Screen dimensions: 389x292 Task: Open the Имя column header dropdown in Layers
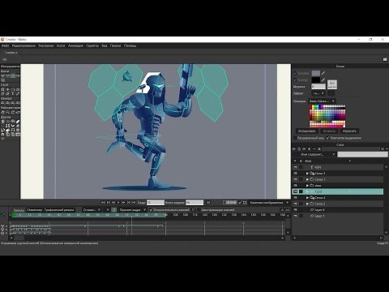(350, 161)
